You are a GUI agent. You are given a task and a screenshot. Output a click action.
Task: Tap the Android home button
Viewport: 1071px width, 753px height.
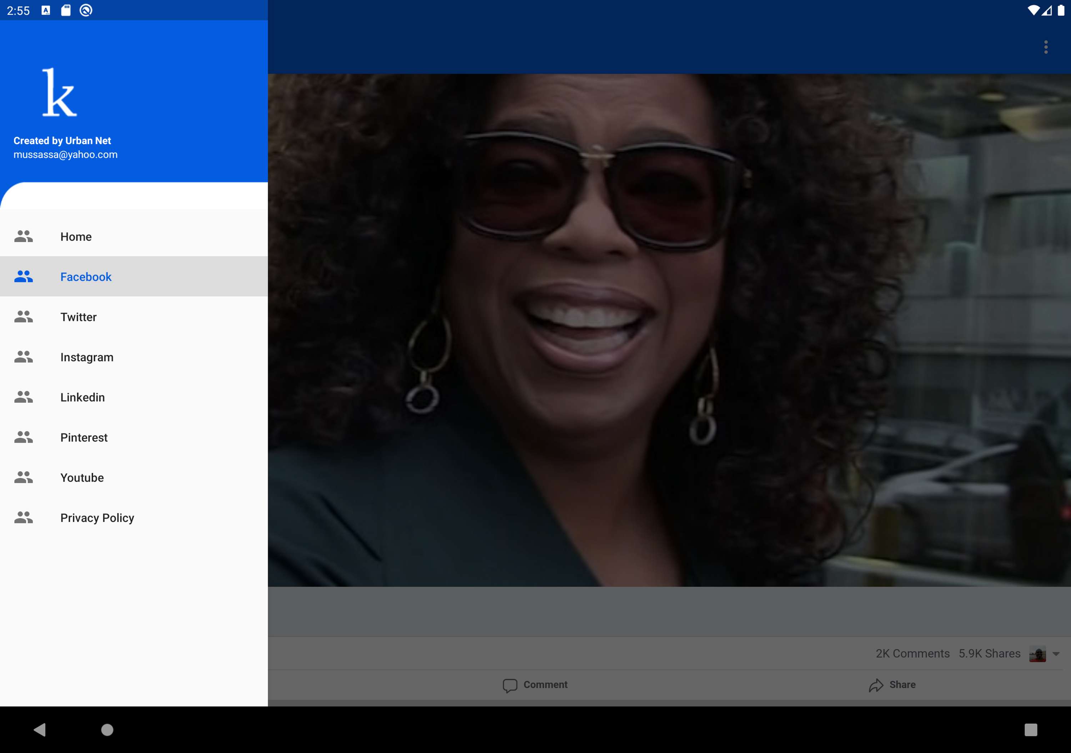[x=107, y=729]
